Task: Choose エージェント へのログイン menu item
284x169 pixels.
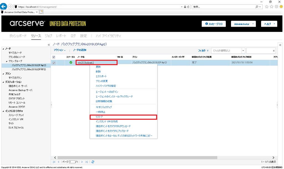Action: (x=107, y=92)
